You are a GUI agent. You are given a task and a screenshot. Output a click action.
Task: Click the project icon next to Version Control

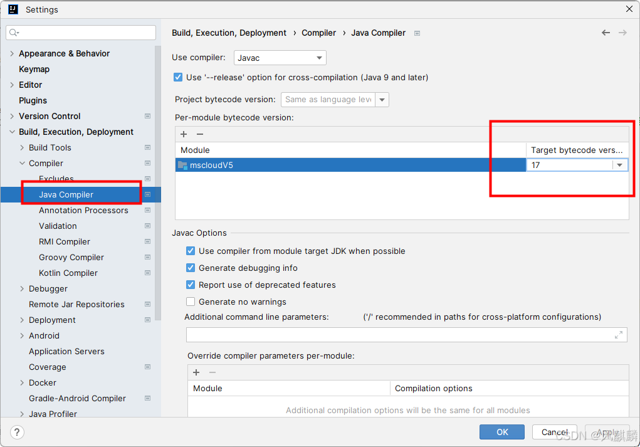[148, 117]
